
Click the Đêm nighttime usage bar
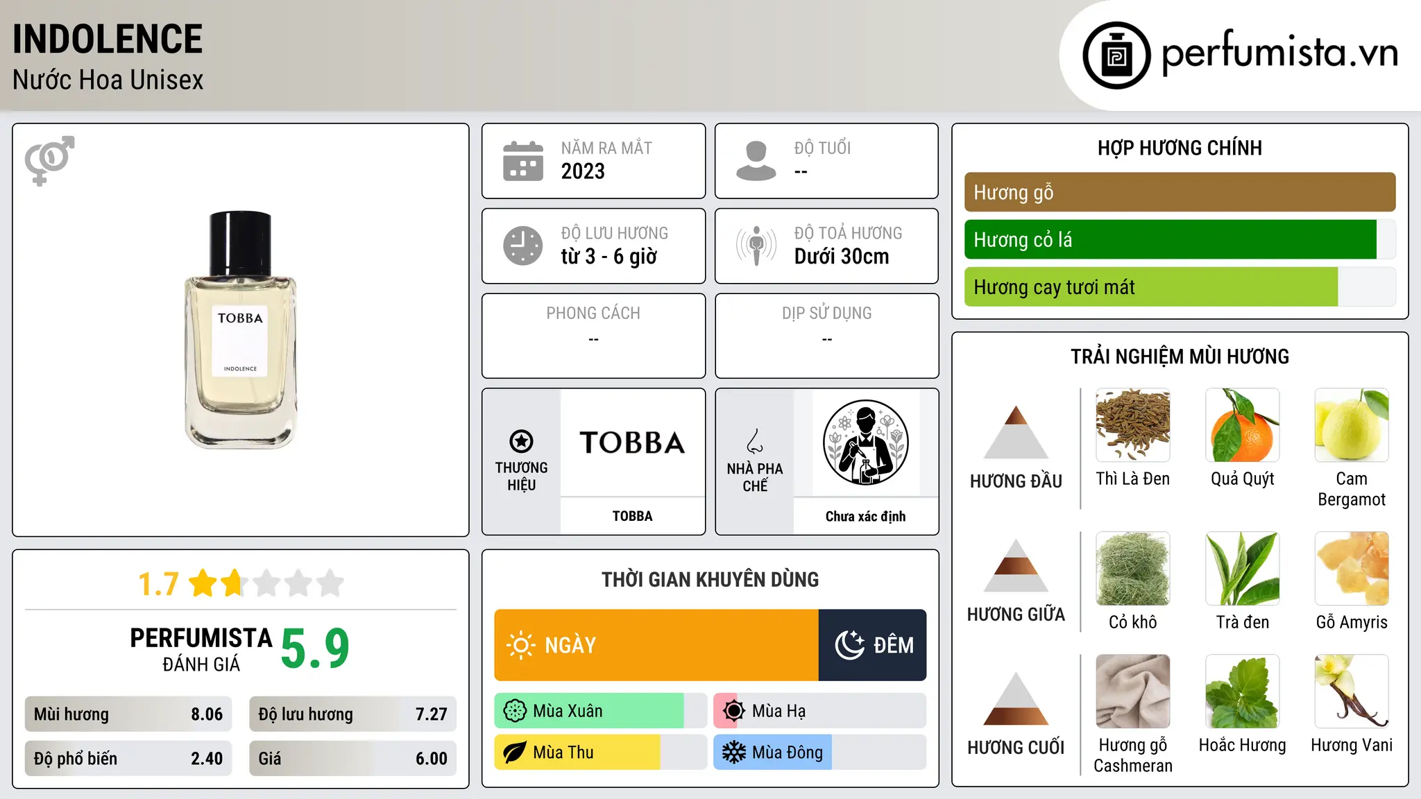[872, 645]
